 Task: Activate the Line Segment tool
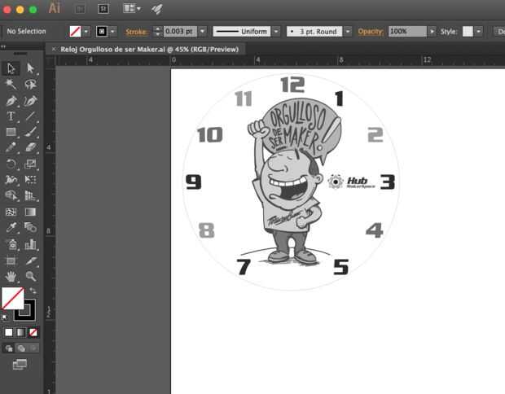(31, 116)
